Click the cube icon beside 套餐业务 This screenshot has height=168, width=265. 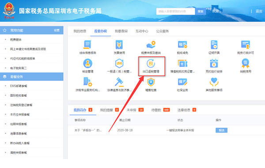(5, 76)
